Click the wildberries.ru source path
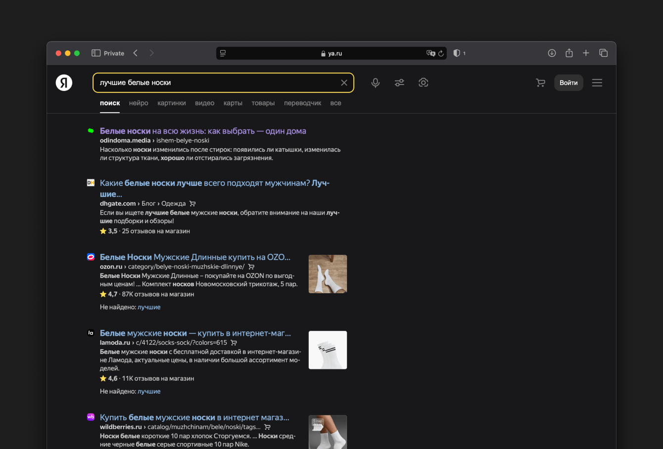 pos(180,427)
